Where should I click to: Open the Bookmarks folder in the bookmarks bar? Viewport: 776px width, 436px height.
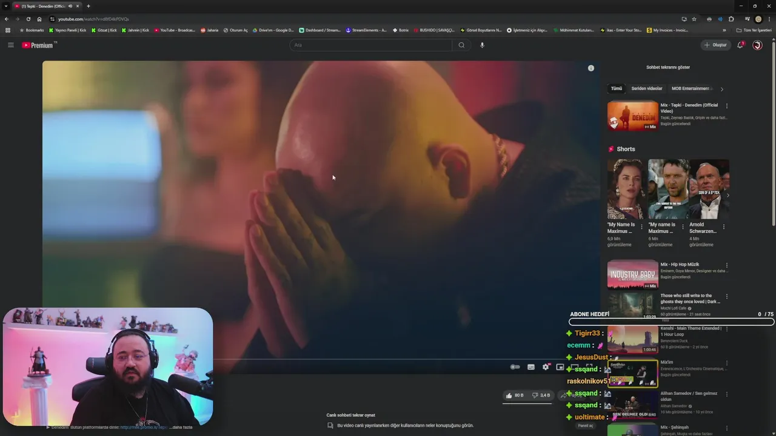(32, 30)
